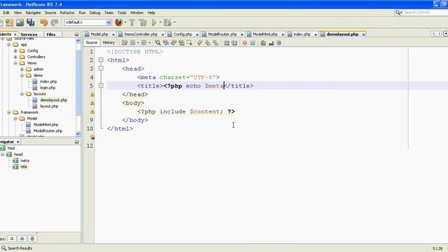Click warning icon on line 6 gutter
The height and width of the screenshot is (252, 448).
tap(92, 94)
